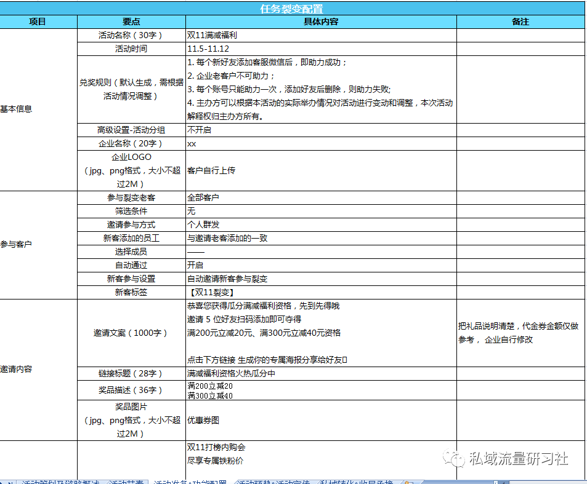
Task: Select the cell starting 每个新好友添加客服微信后
Action: (x=321, y=89)
